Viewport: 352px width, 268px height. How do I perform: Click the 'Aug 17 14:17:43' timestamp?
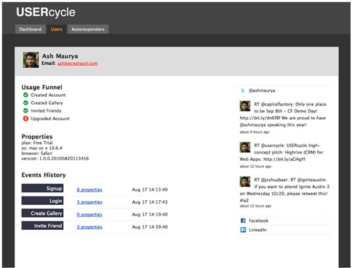point(150,202)
